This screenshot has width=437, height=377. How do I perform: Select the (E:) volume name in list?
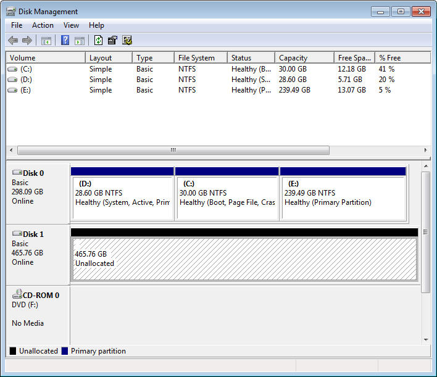tap(26, 90)
